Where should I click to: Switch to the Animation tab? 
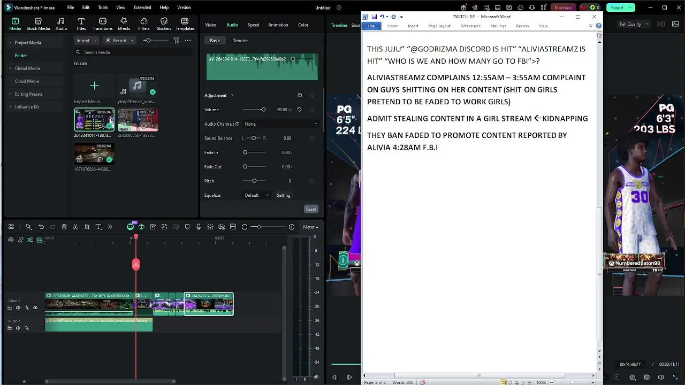[x=278, y=25]
